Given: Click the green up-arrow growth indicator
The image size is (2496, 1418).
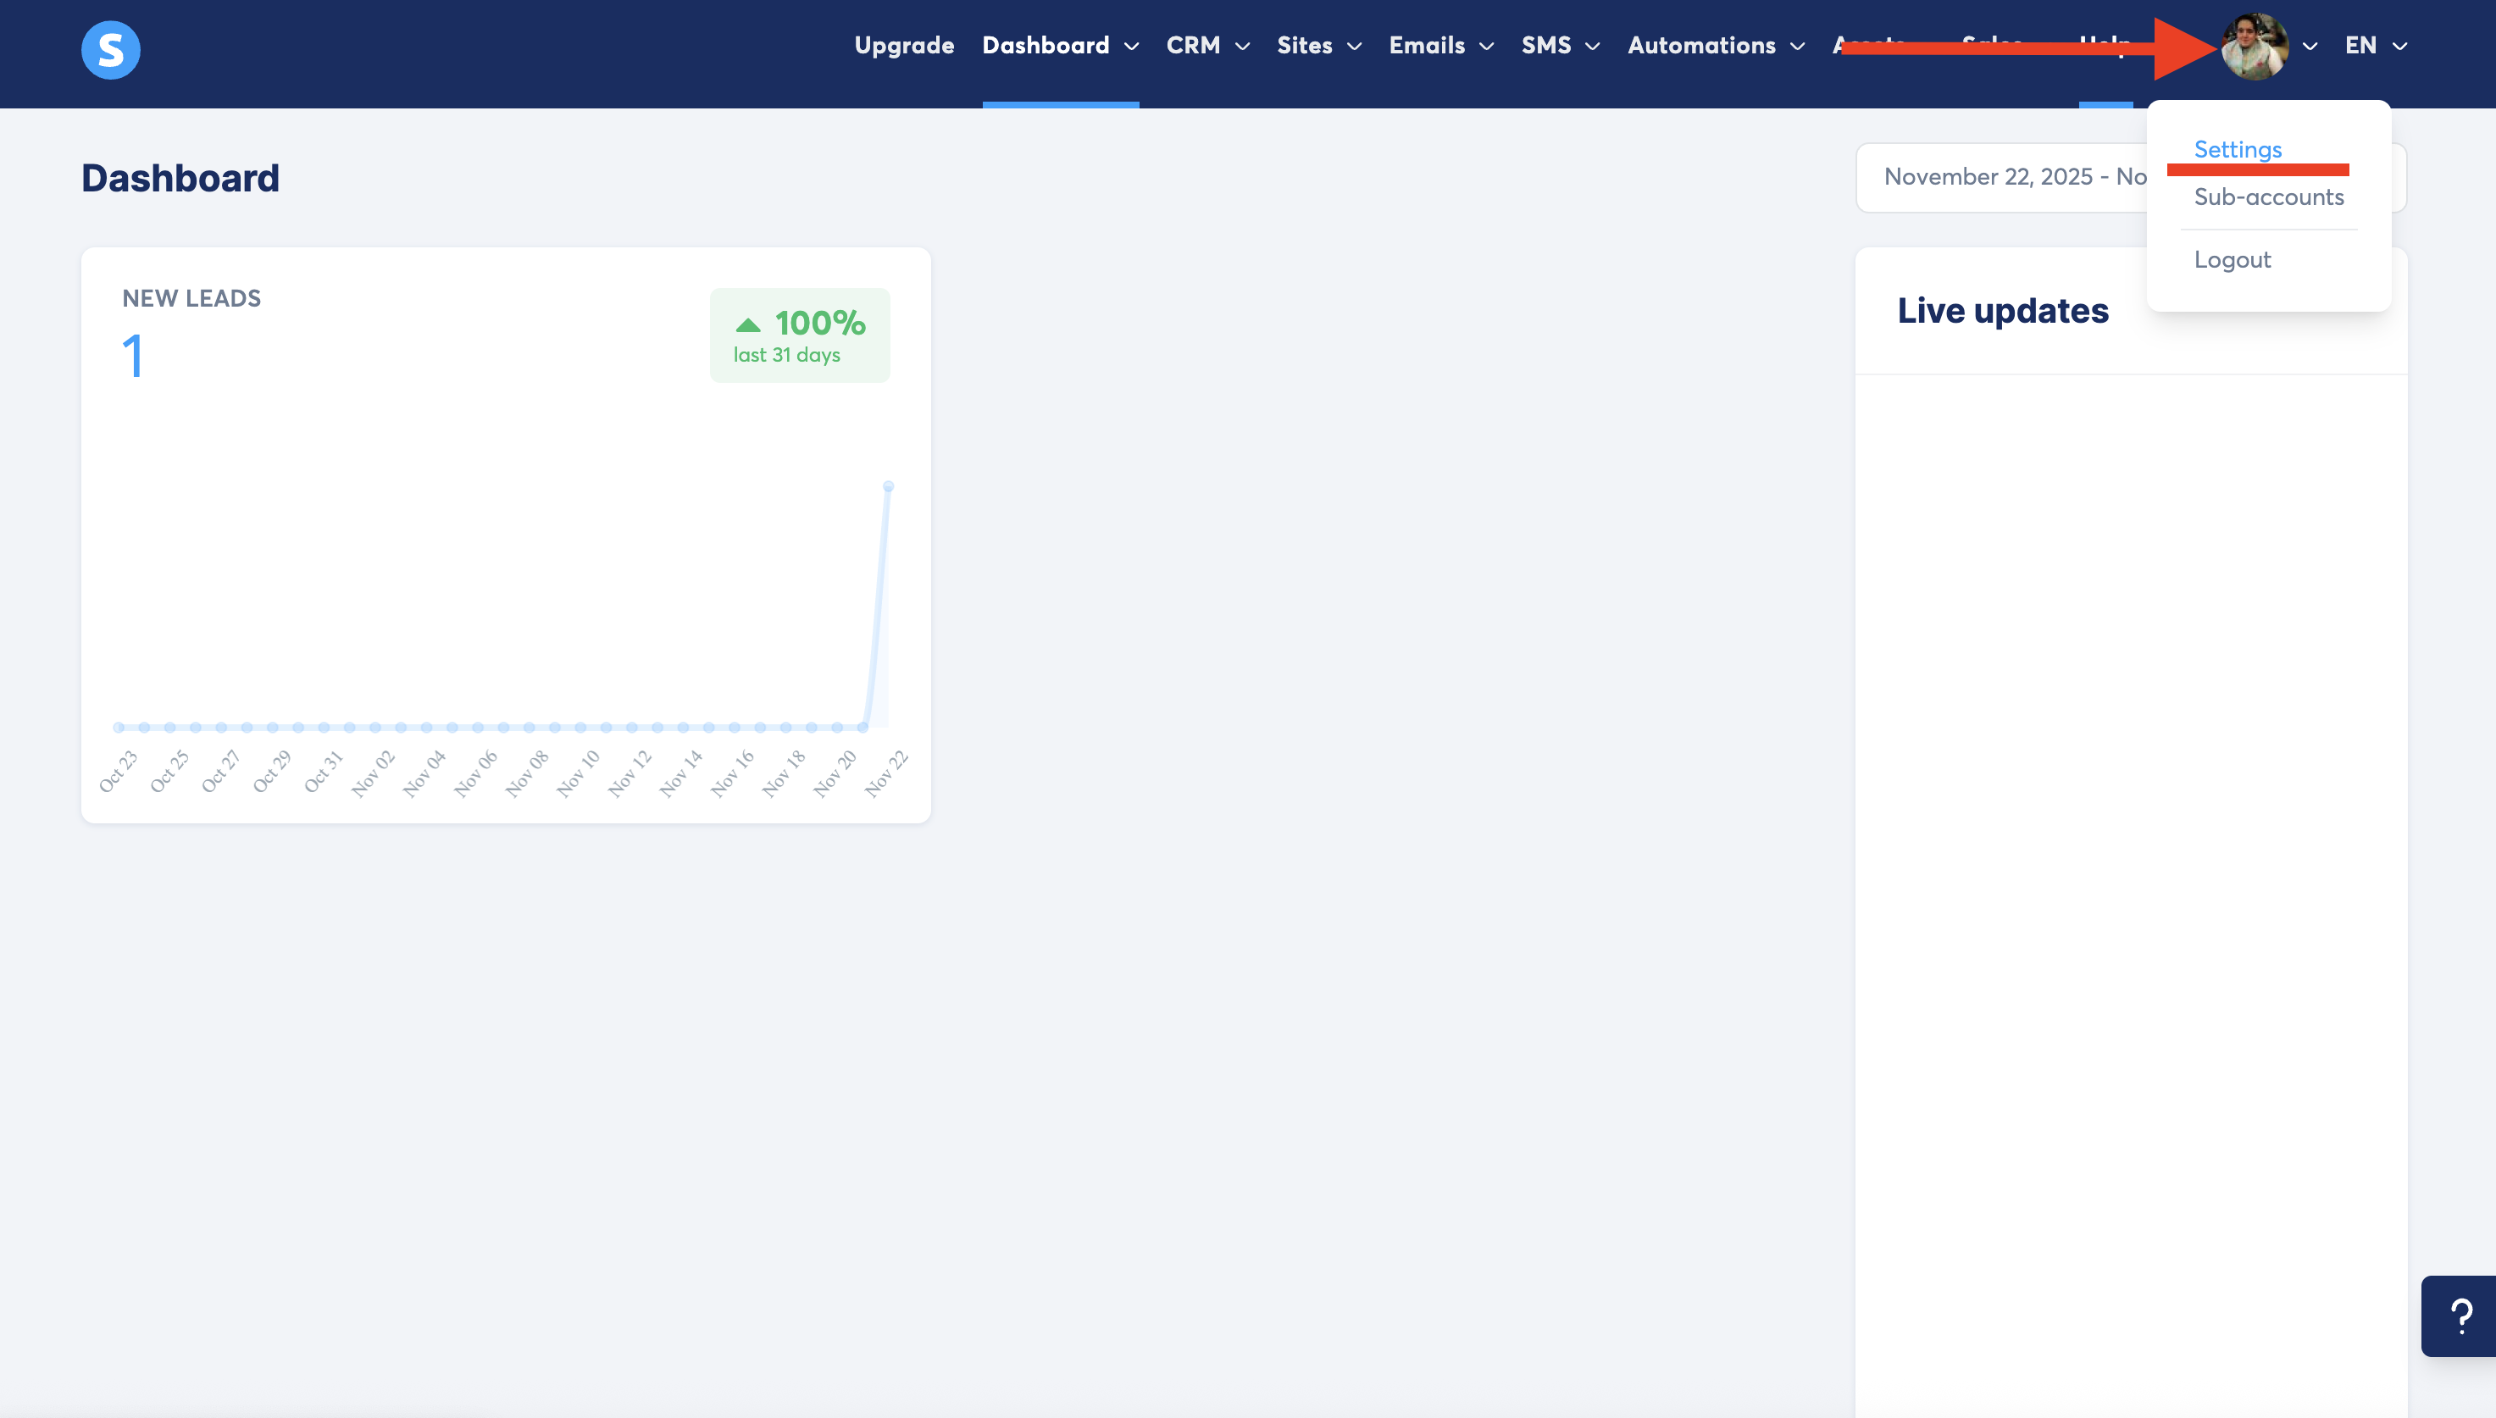Looking at the screenshot, I should coord(748,324).
